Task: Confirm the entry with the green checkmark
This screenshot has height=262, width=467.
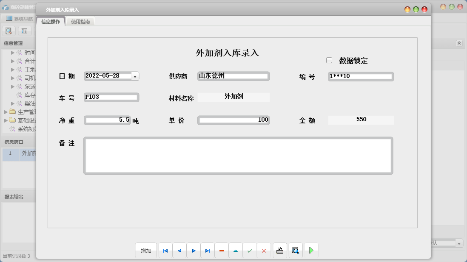Action: tap(250, 251)
